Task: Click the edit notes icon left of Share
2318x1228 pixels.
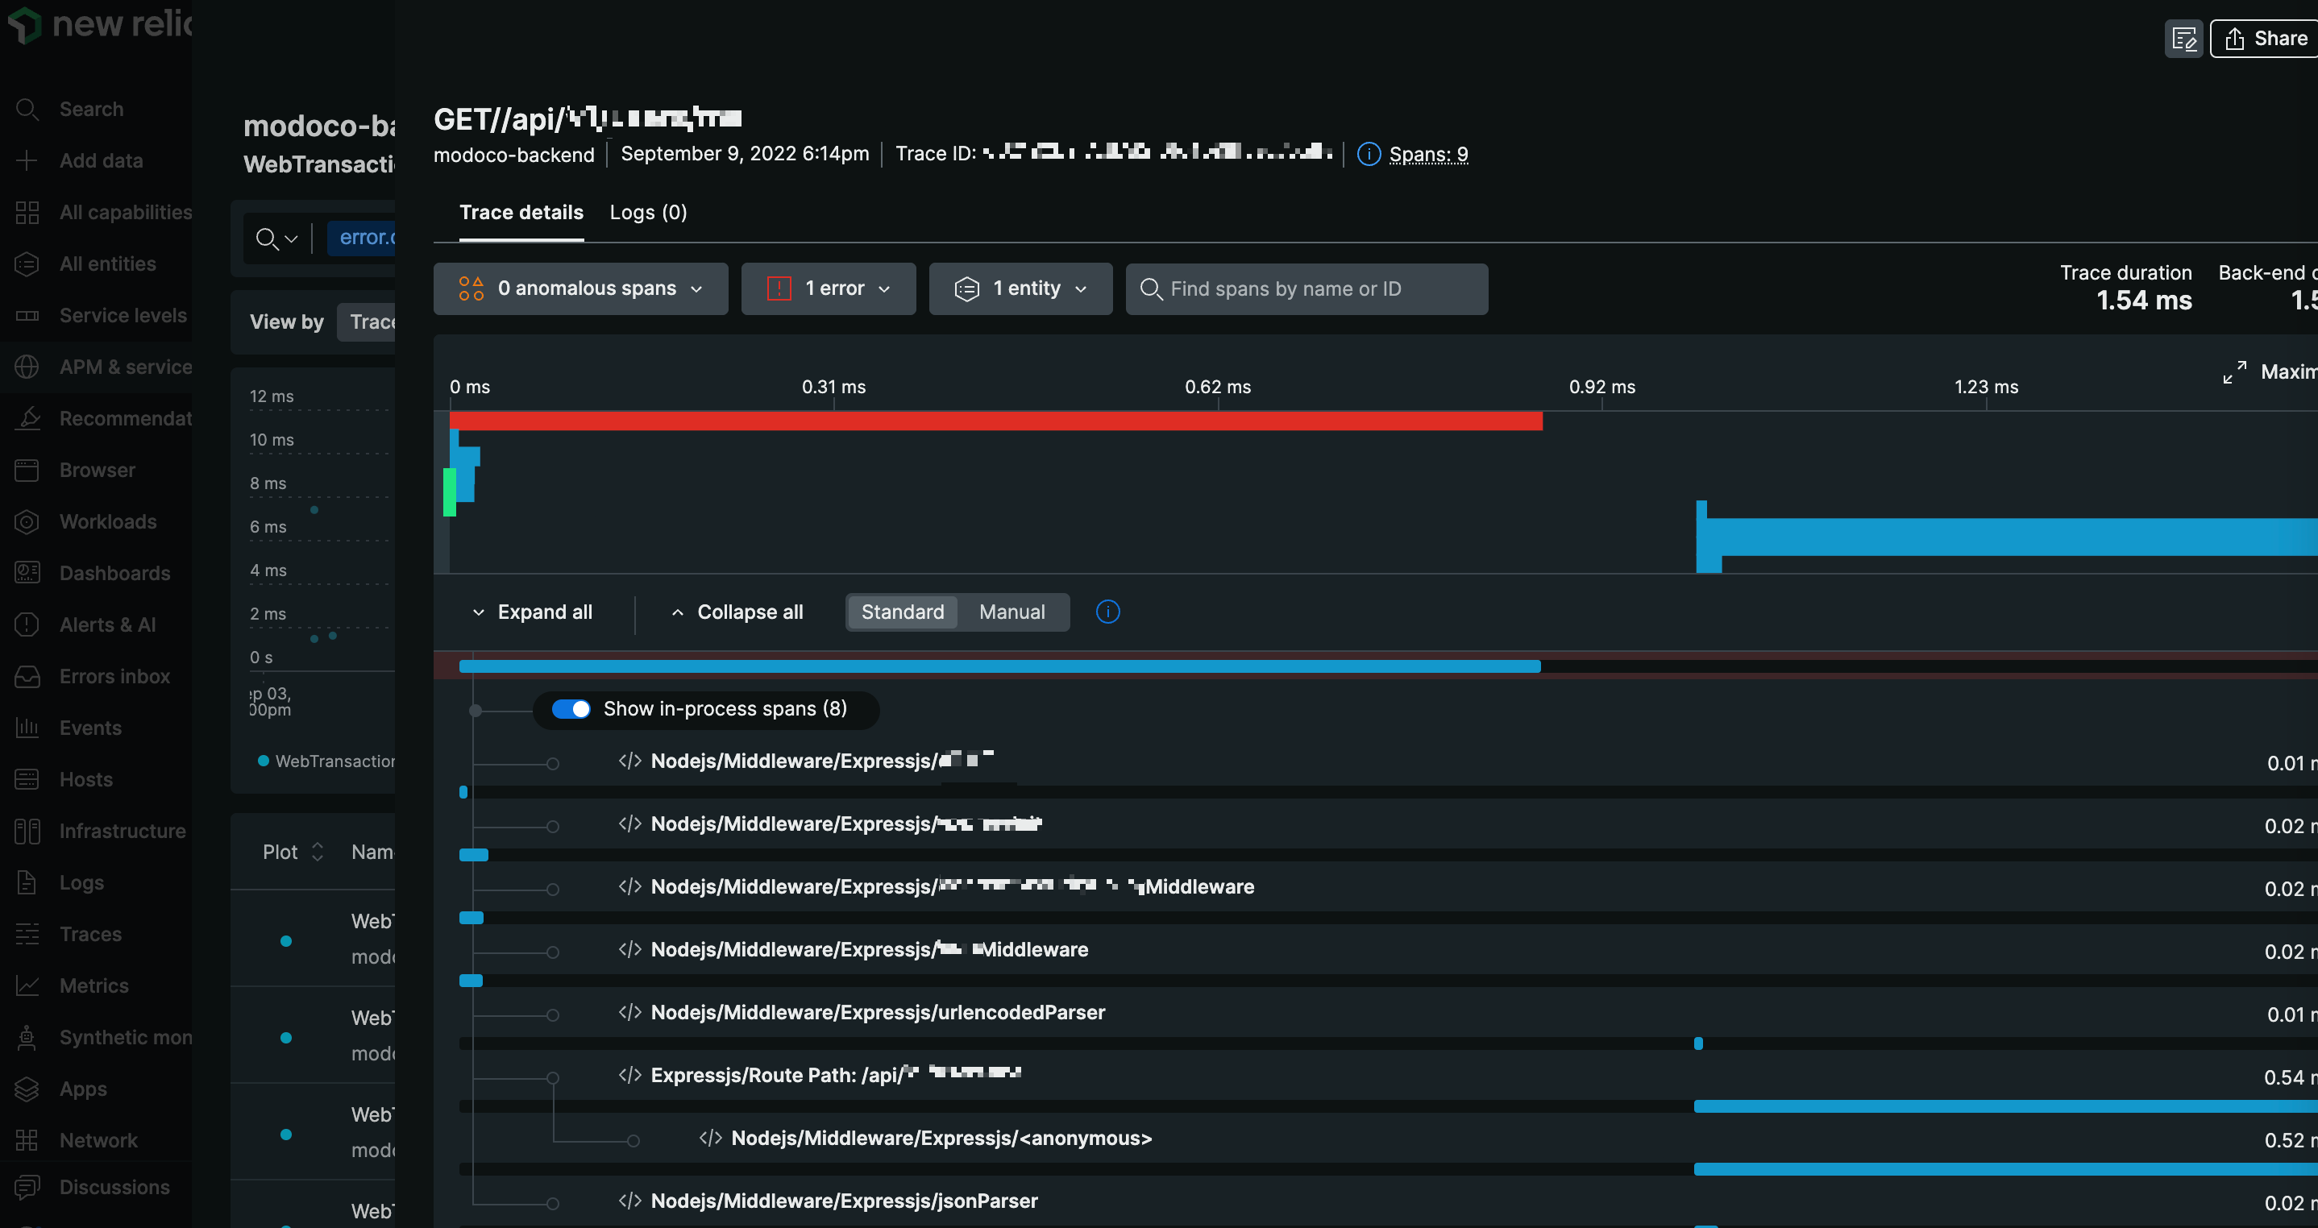Action: [x=2183, y=39]
